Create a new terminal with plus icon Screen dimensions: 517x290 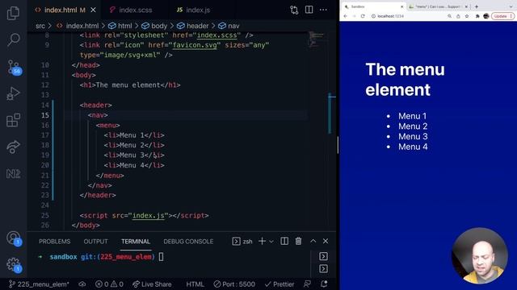click(262, 242)
